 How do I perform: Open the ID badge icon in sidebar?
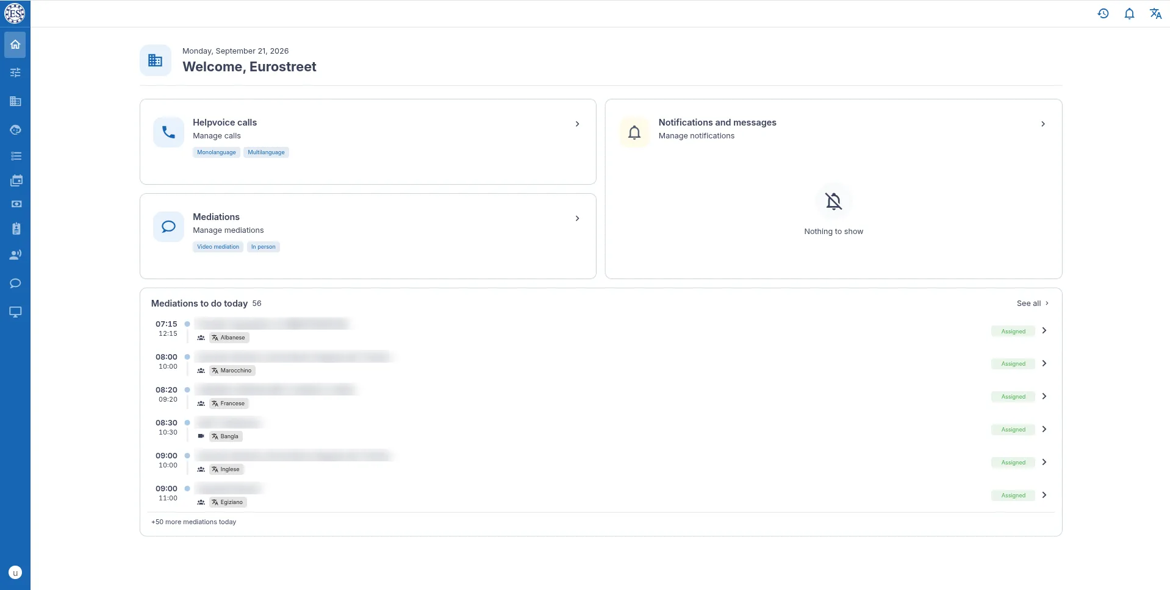click(x=15, y=229)
